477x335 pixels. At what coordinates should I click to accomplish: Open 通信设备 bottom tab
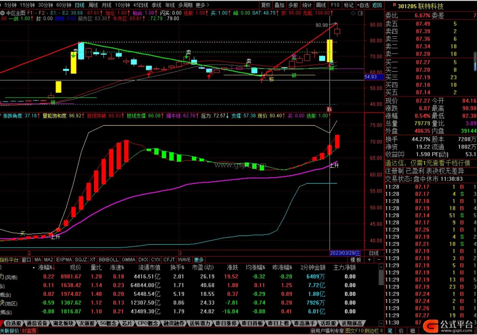(x=37, y=323)
